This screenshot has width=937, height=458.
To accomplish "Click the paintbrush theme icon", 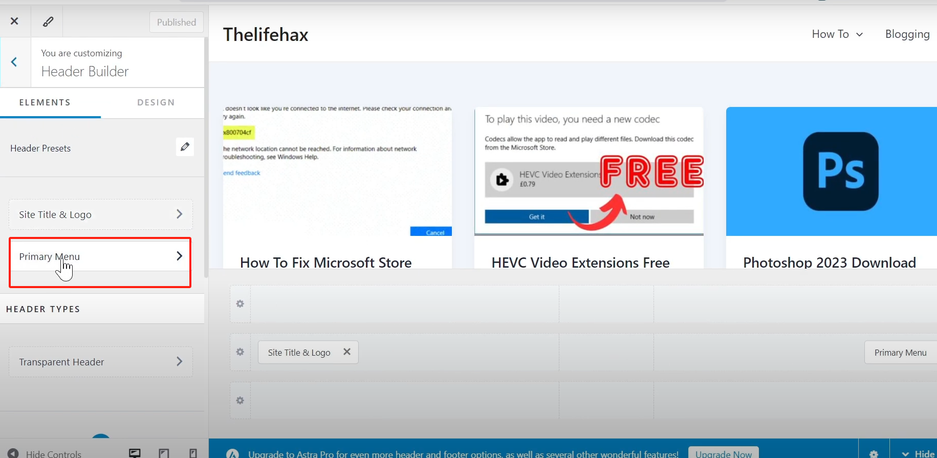I will [x=48, y=21].
